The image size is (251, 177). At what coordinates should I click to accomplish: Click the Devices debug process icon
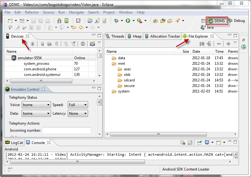pyautogui.click(x=32, y=44)
